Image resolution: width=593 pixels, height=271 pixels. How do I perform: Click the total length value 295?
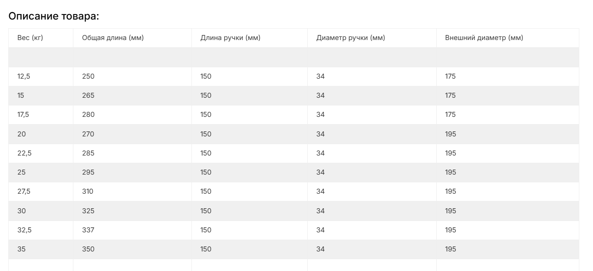(x=88, y=172)
